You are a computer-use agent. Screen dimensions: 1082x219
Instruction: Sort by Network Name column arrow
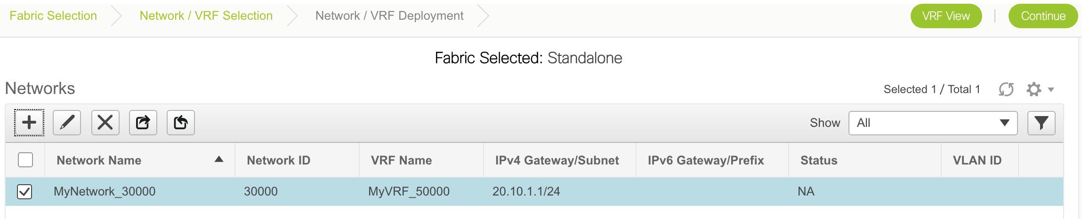click(218, 159)
